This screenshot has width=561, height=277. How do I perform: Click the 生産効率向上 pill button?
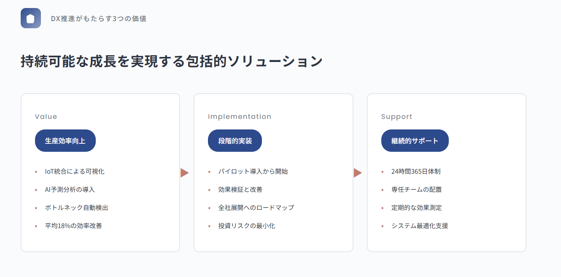pyautogui.click(x=65, y=141)
